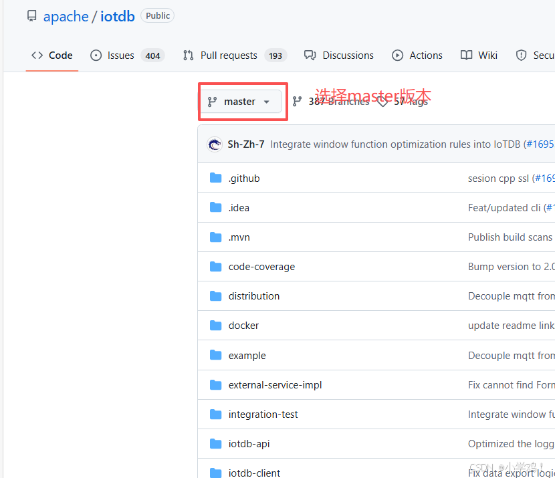This screenshot has width=555, height=478.
Task: Open the Security tab
Action: point(535,55)
